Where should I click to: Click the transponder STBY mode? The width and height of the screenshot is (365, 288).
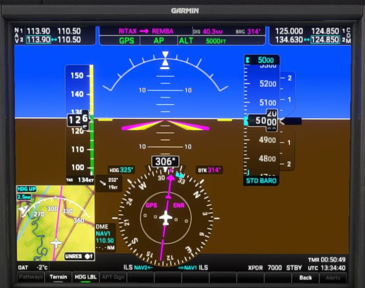(x=294, y=268)
